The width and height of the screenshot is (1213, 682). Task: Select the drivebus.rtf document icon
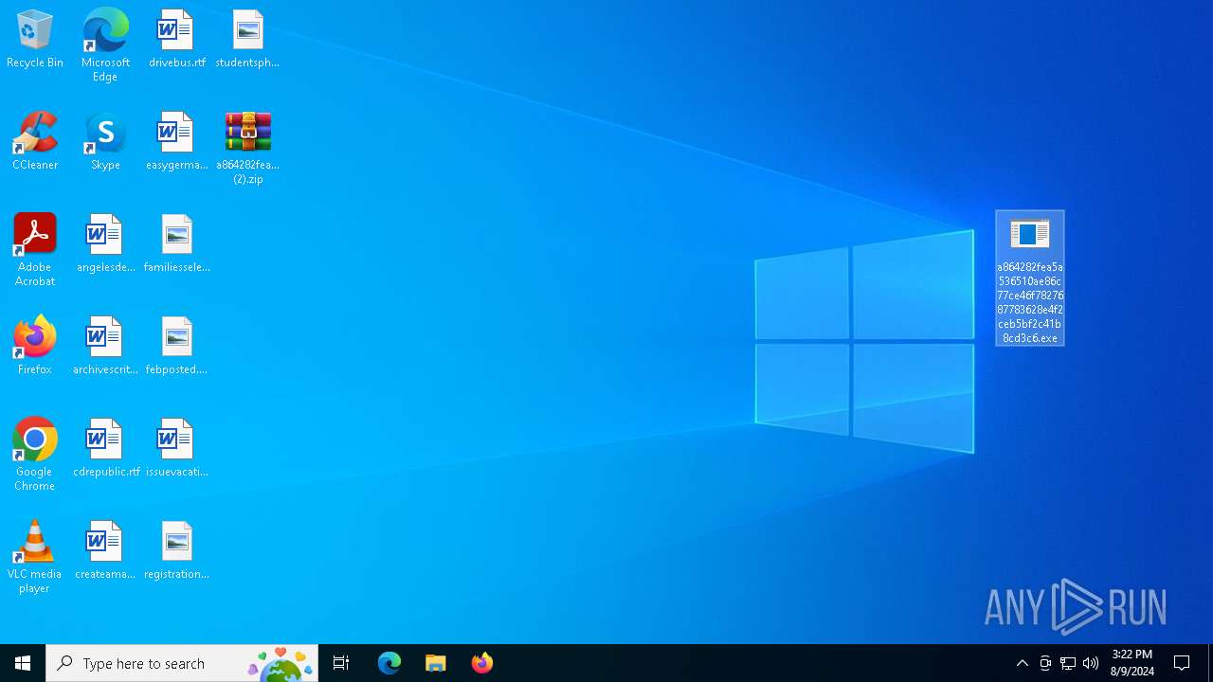click(x=176, y=40)
